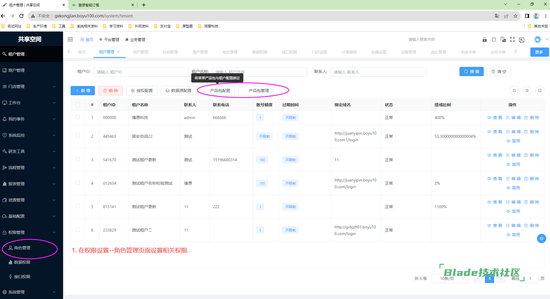550x299 pixels.
Task: Expand 系统监控 sidebar menu
Action: [32, 135]
